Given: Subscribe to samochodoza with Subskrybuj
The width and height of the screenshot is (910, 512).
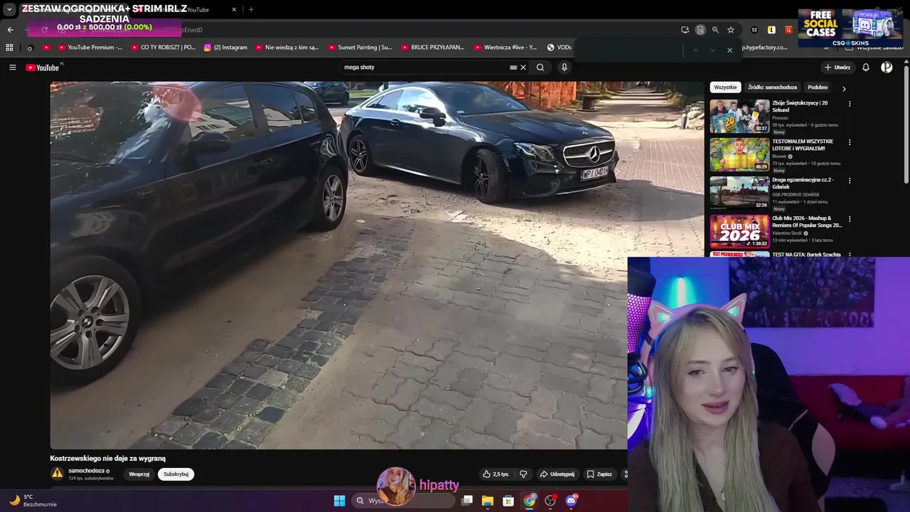Looking at the screenshot, I should tap(176, 474).
